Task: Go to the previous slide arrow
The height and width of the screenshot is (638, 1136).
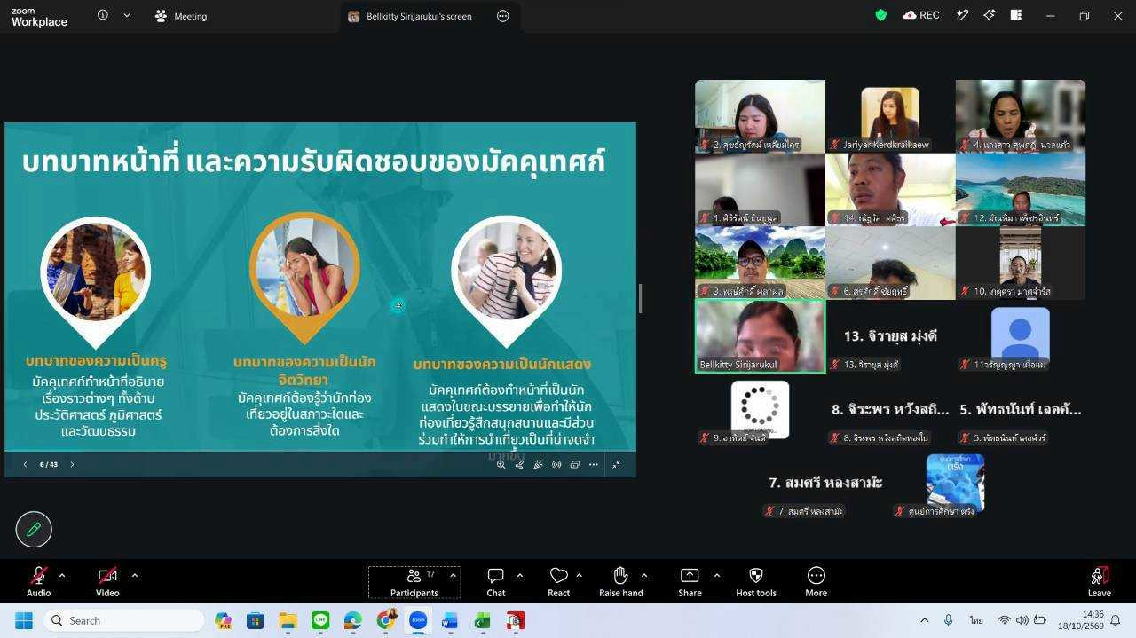Action: click(25, 464)
